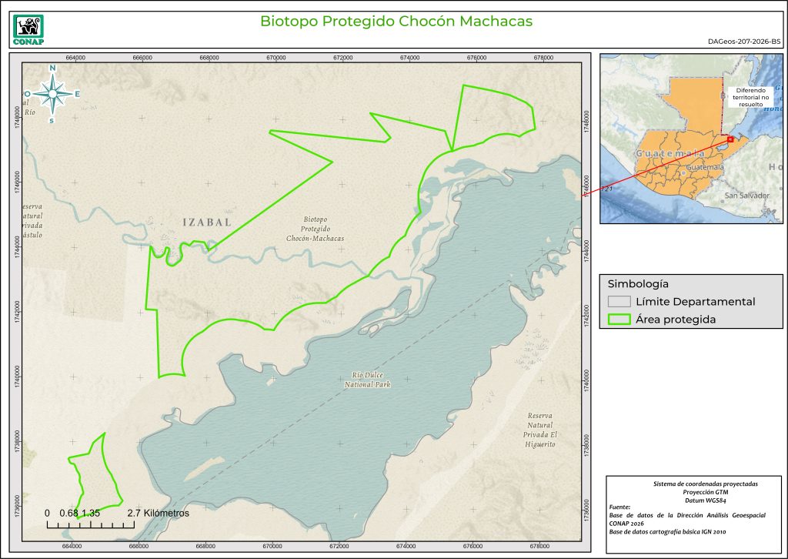Click the green Área protegida legend symbol
Screen dimensions: 788x559
[x=618, y=320]
